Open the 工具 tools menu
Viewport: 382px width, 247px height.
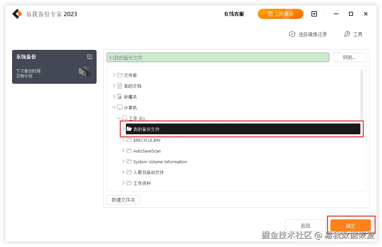[x=353, y=34]
